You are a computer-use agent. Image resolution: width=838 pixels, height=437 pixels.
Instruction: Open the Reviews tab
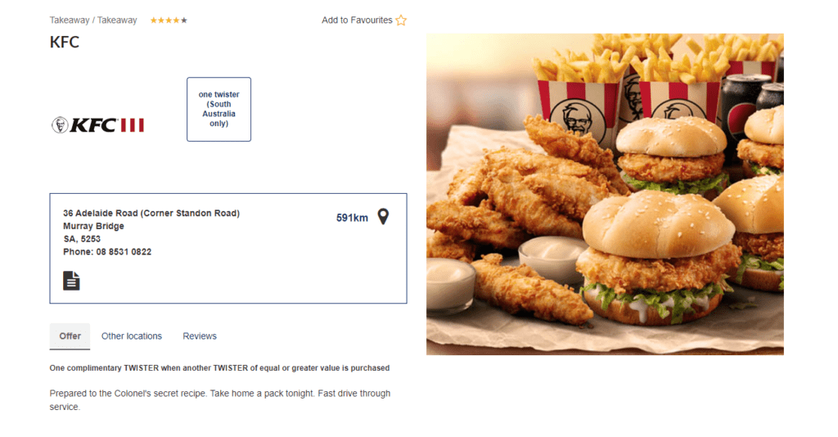point(200,336)
